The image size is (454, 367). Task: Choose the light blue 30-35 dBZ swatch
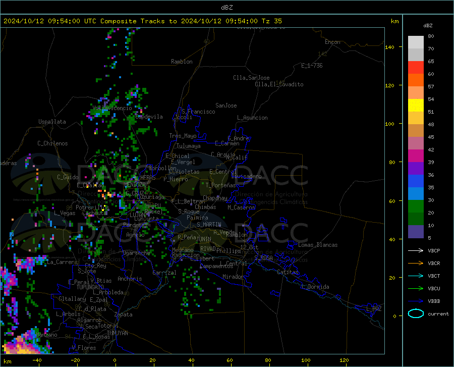click(x=416, y=194)
